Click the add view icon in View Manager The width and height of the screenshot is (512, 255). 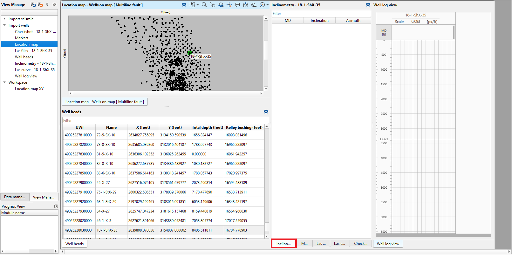click(33, 4)
